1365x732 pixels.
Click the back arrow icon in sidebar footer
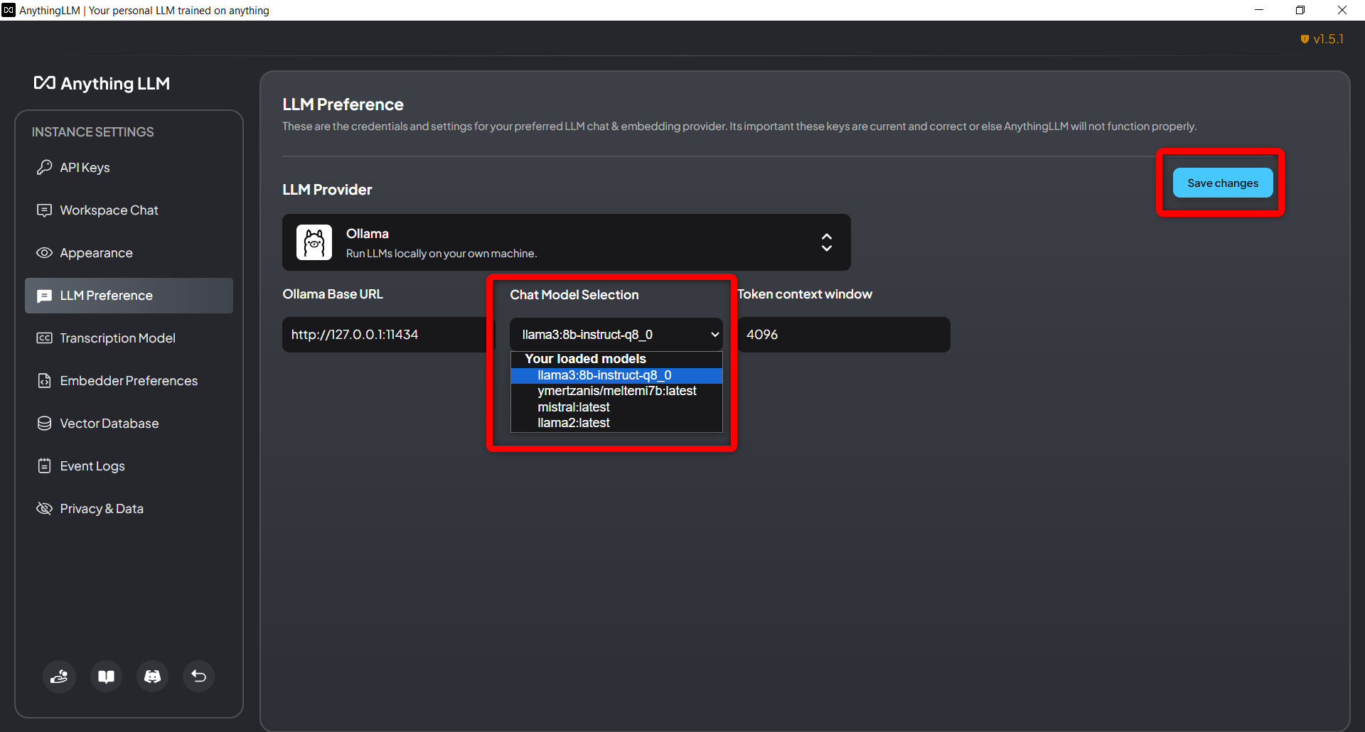tap(199, 676)
